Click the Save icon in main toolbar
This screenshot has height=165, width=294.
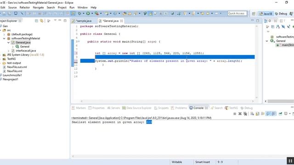tap(4, 13)
